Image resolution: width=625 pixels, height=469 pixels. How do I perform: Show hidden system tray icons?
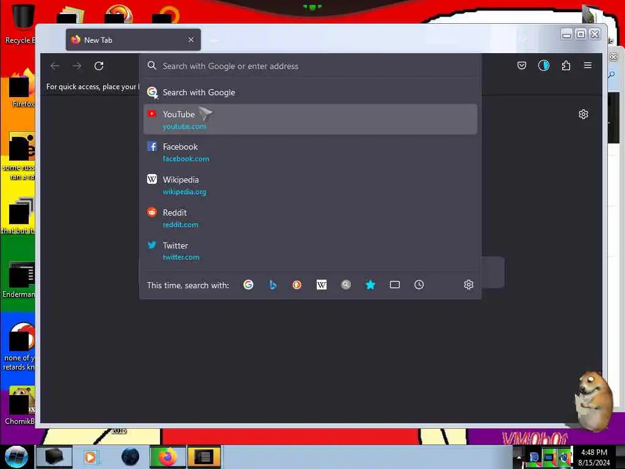tap(519, 457)
